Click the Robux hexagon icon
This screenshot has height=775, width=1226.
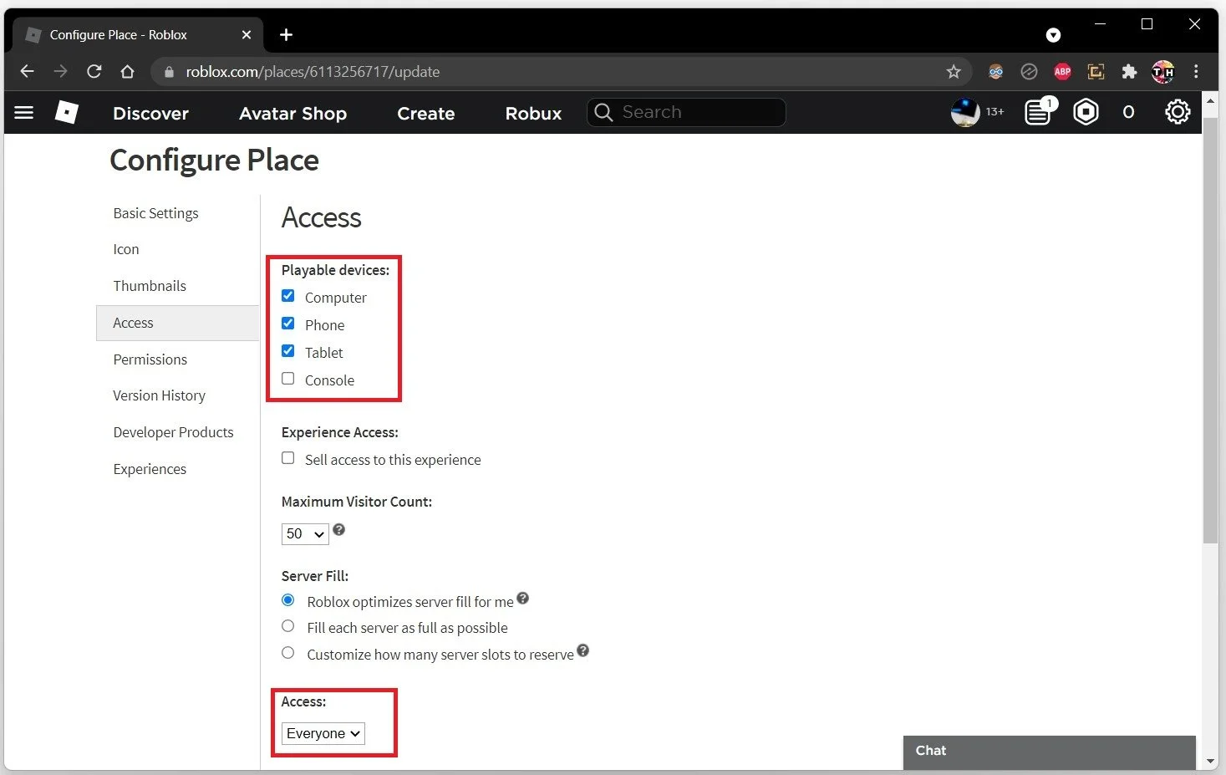coord(1086,112)
